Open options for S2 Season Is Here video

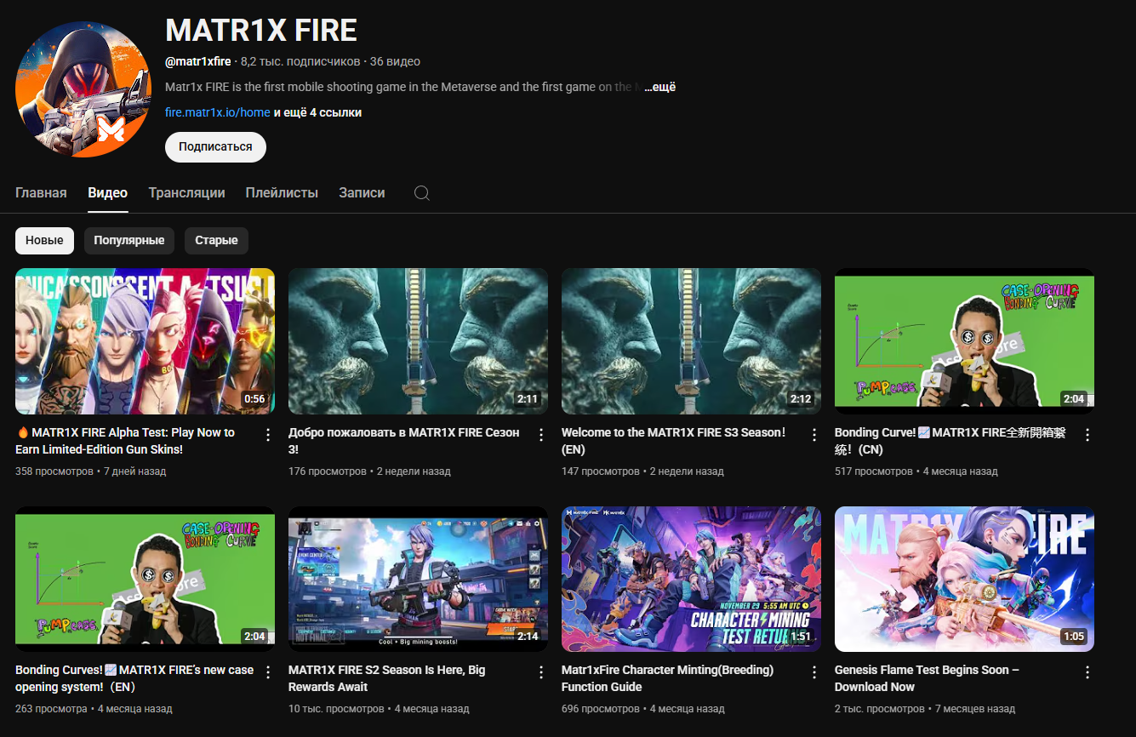pyautogui.click(x=541, y=672)
